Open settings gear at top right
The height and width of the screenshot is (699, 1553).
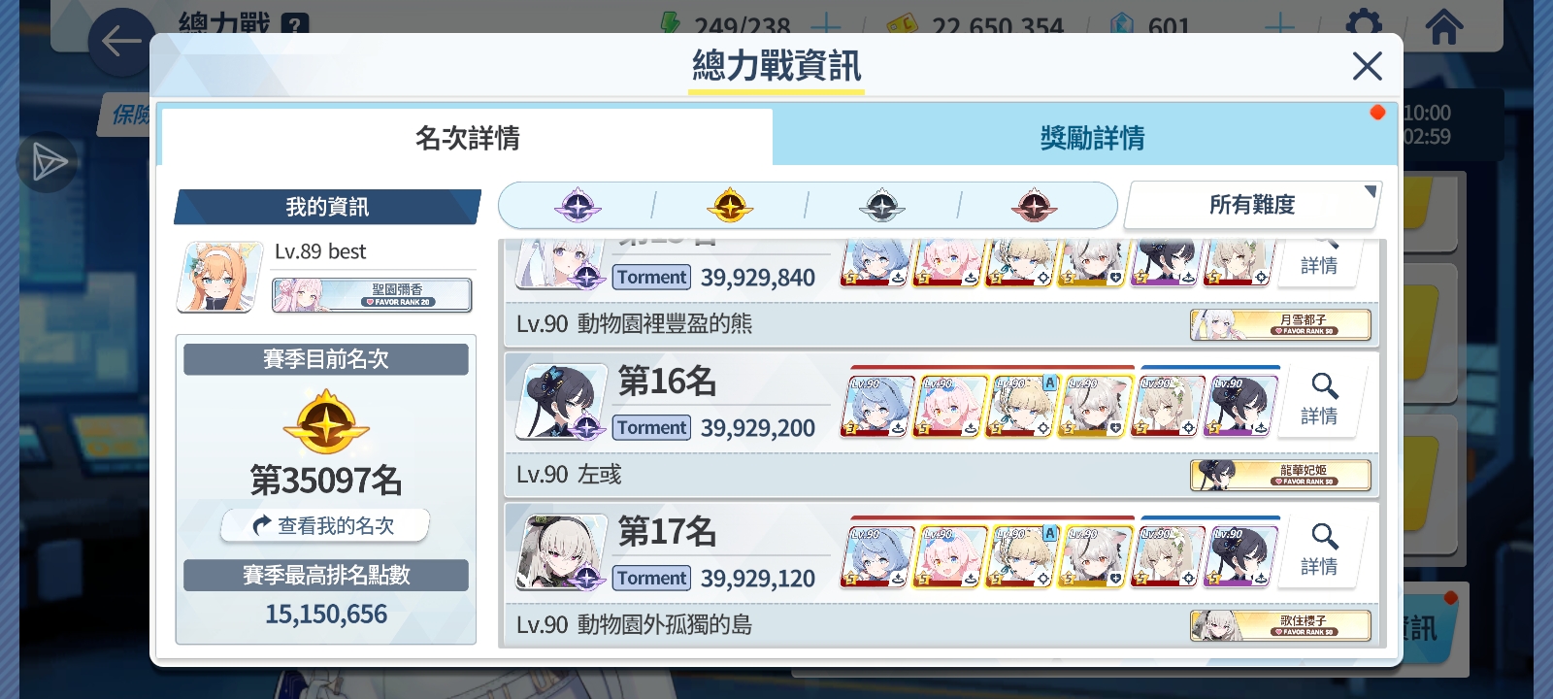pos(1364,25)
